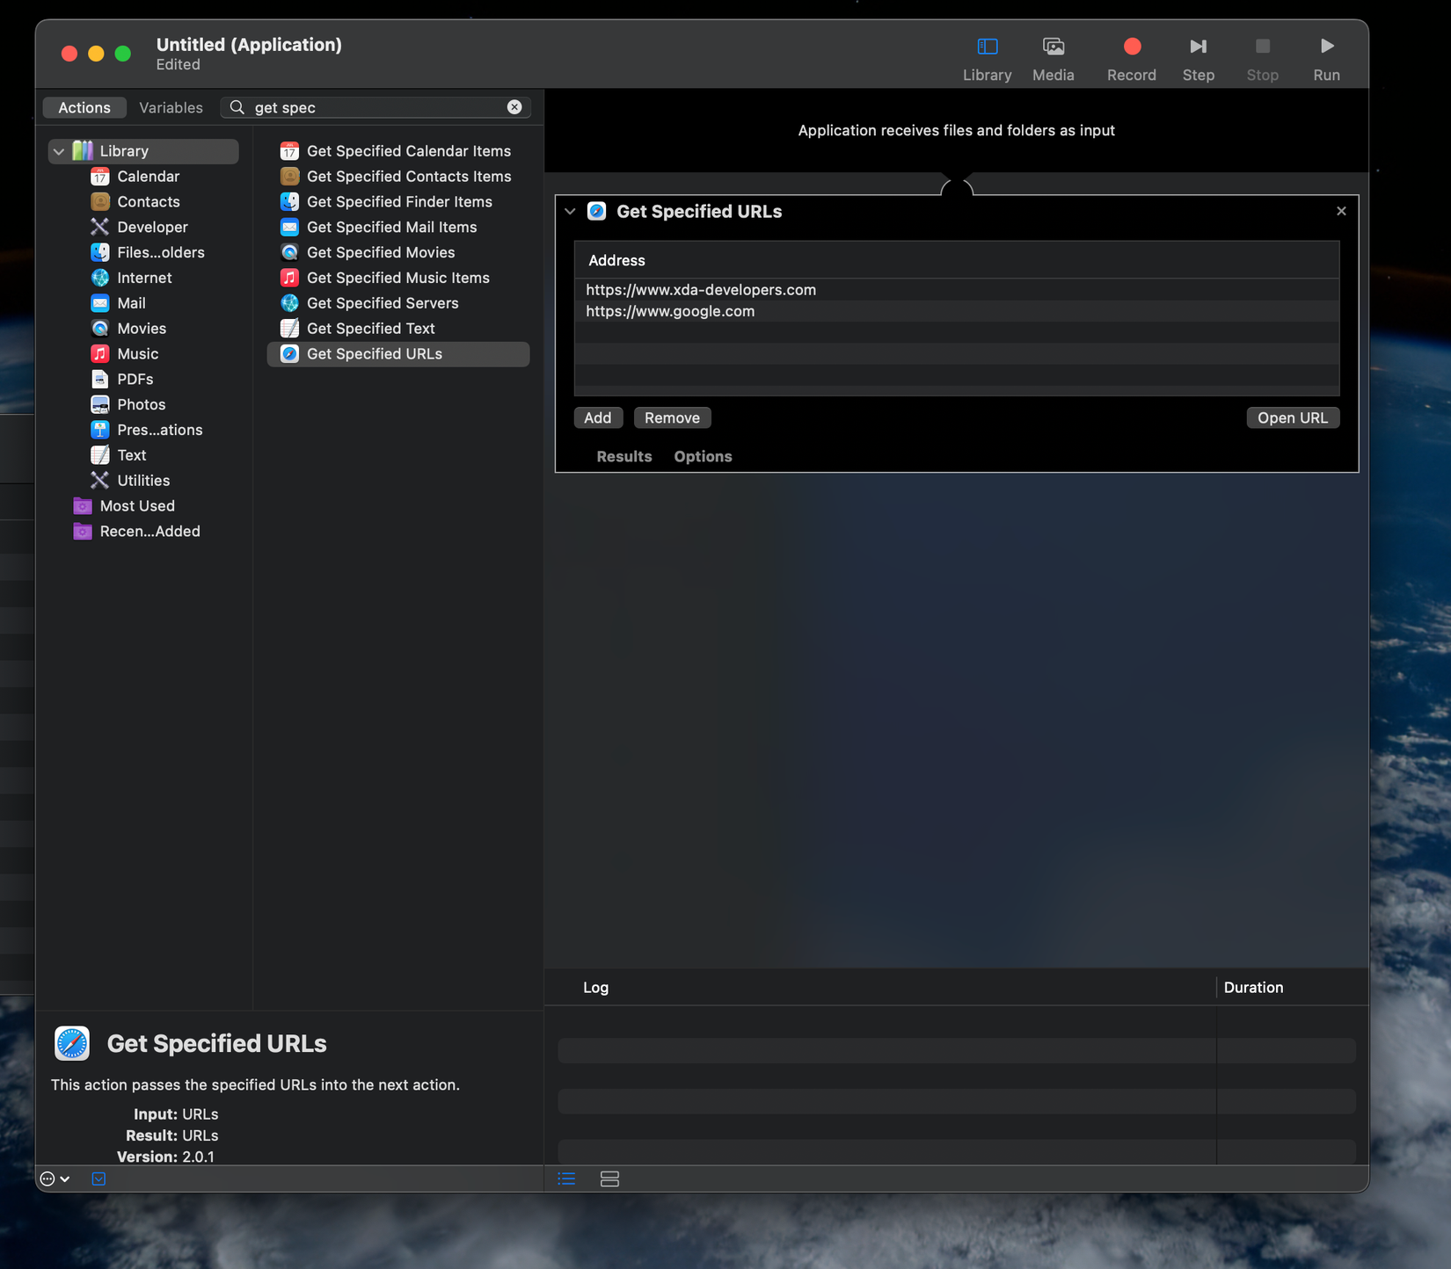Switch to the Variables tab
The width and height of the screenshot is (1451, 1269).
tap(171, 107)
